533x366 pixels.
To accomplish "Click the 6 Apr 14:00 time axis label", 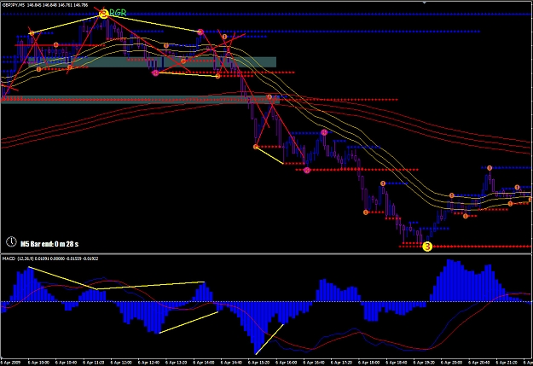I will pos(204,363).
